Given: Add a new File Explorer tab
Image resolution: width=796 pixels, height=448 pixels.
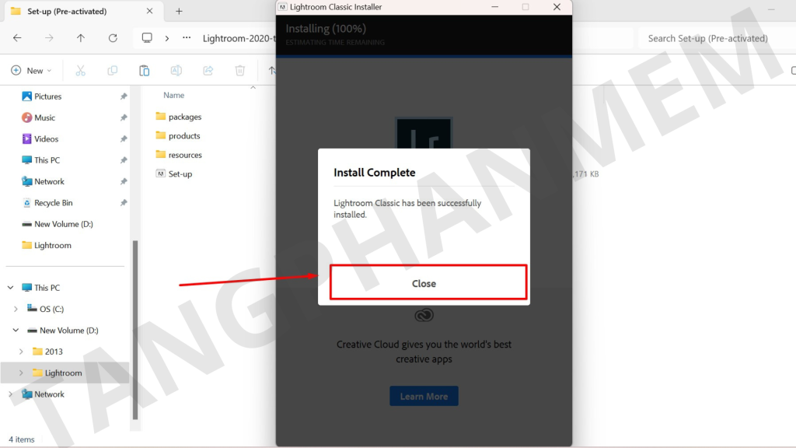Looking at the screenshot, I should (x=179, y=11).
